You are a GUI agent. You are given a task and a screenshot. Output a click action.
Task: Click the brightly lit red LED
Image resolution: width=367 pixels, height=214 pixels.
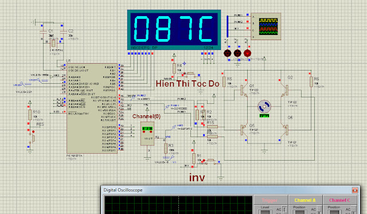coord(247,53)
